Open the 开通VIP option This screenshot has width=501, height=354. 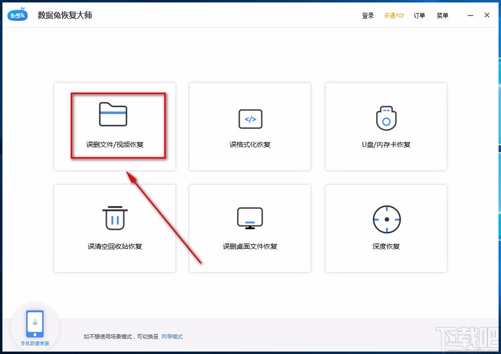tap(394, 16)
